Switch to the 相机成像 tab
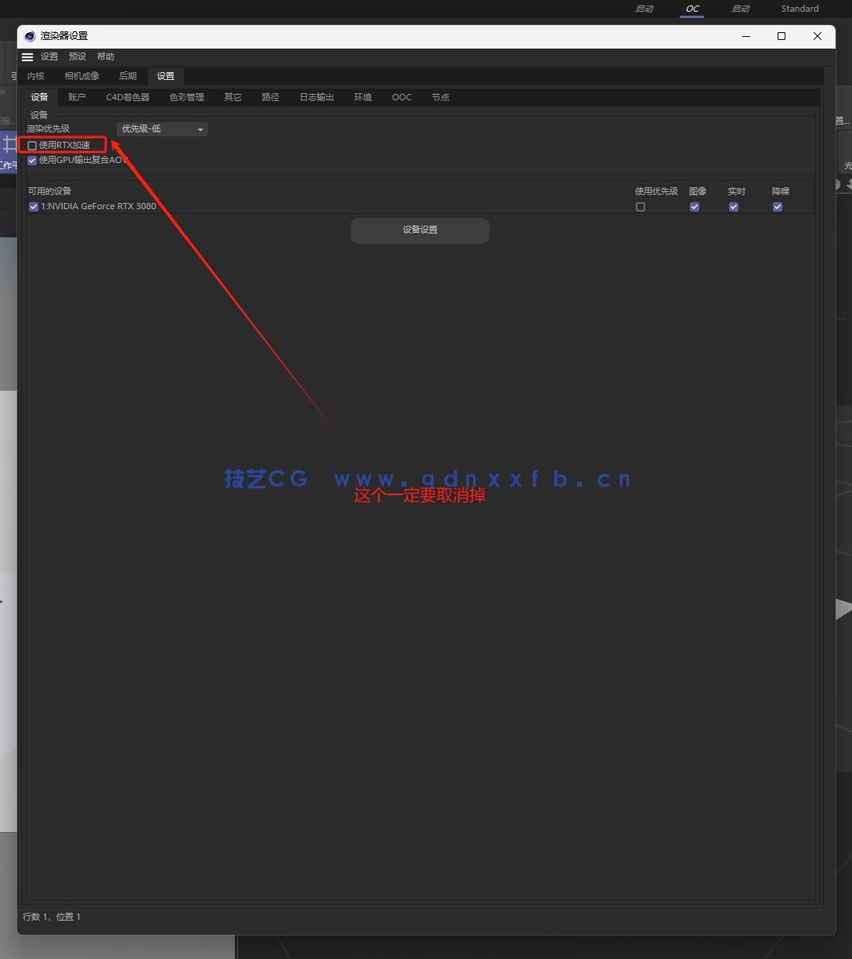The width and height of the screenshot is (852, 959). tap(81, 76)
